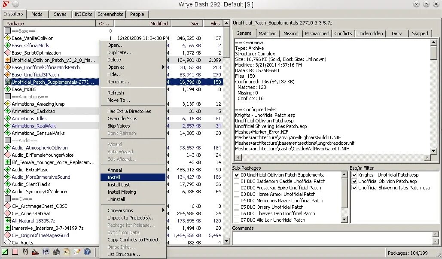Image resolution: width=442 pixels, height=259 pixels.
Task: Click status icon of Base_OfficialMods
Action: pos(8,46)
